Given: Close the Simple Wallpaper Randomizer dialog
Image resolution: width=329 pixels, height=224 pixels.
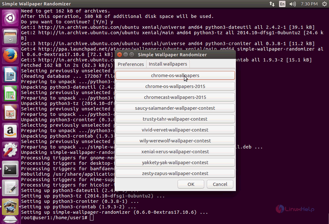Looking at the screenshot, I should [119, 55].
